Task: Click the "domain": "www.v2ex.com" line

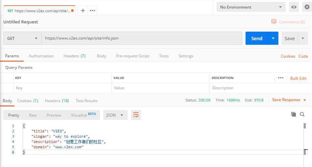Action: click(x=57, y=147)
